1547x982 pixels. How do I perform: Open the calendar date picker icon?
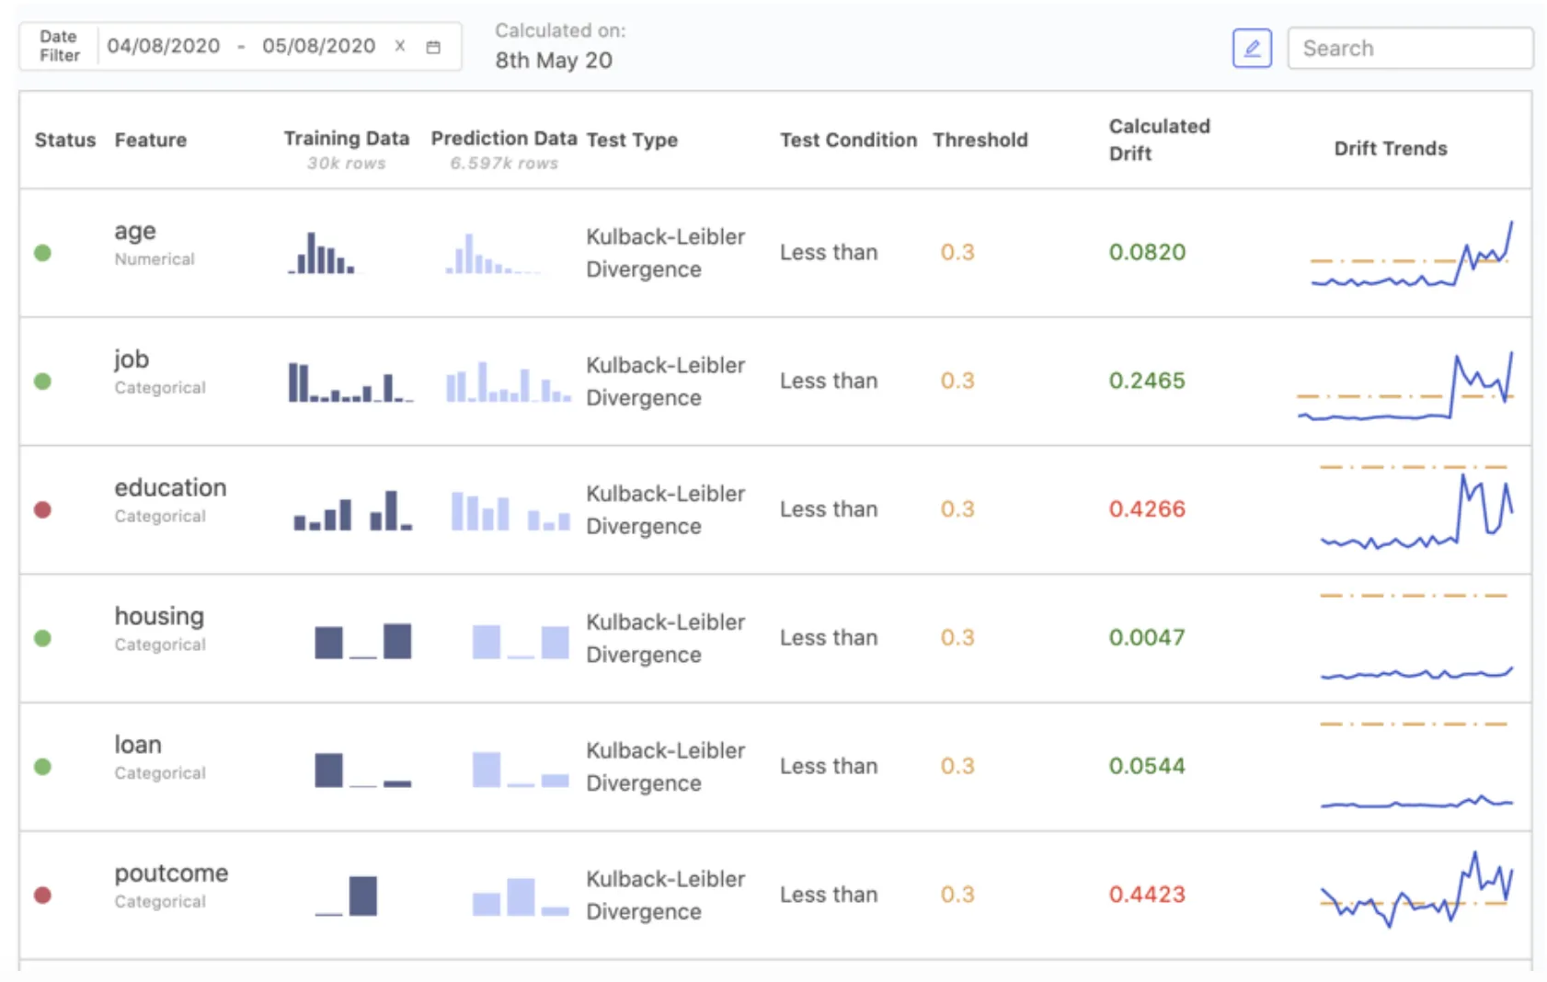pos(433,47)
